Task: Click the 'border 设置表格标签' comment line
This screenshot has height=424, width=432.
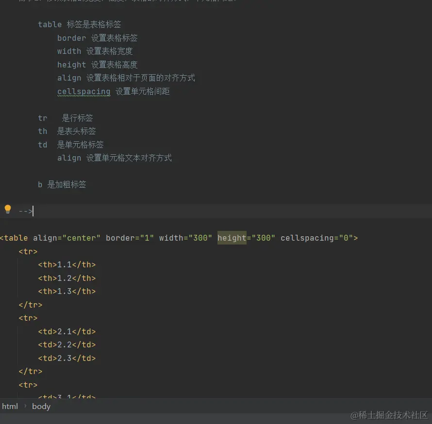Action: coord(97,38)
